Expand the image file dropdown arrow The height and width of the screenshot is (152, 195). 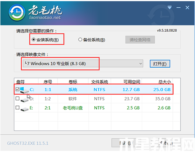141,63
